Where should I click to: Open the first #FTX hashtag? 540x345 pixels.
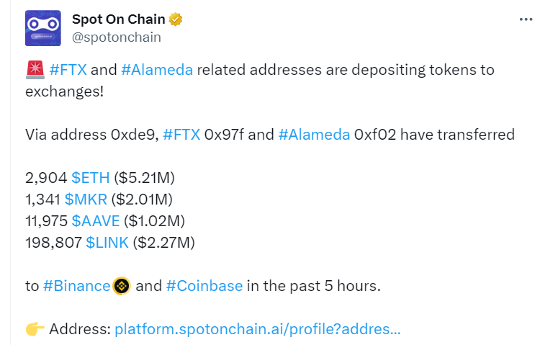pyautogui.click(x=68, y=70)
